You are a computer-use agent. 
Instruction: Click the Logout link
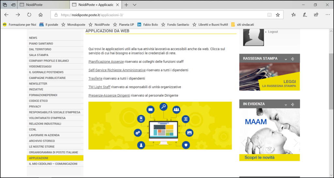pos(273,32)
